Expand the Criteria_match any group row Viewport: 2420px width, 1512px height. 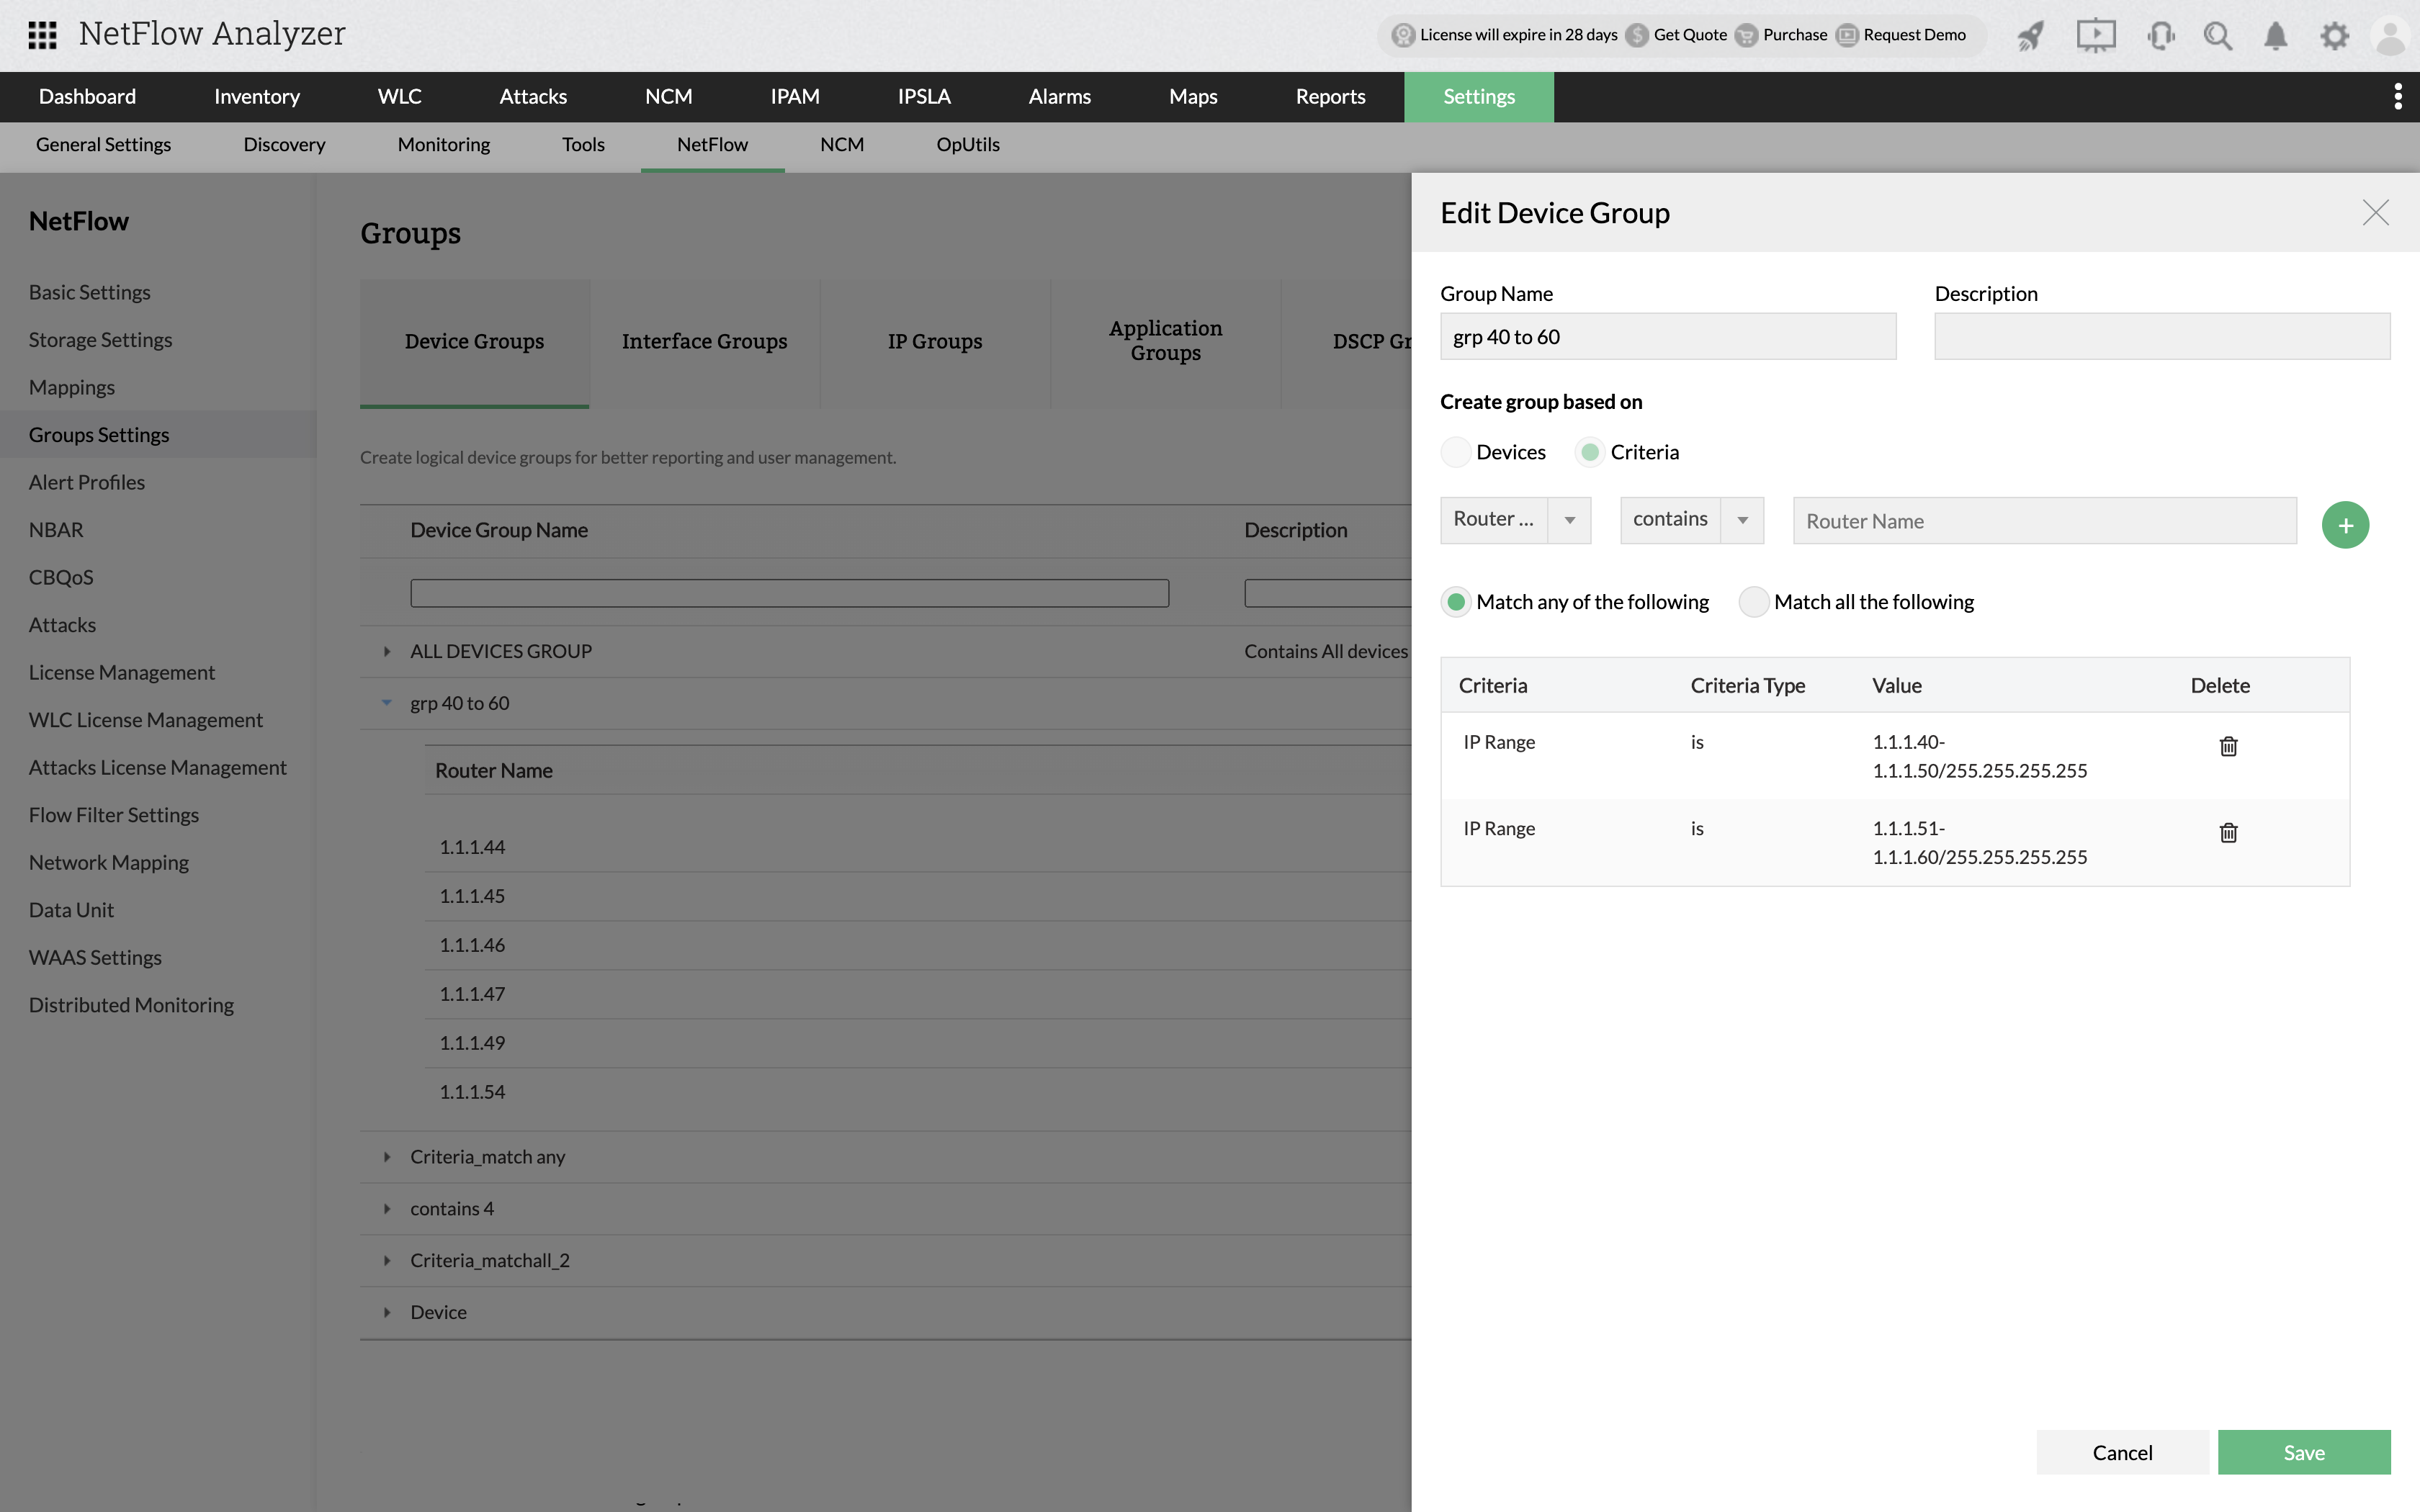[387, 1156]
